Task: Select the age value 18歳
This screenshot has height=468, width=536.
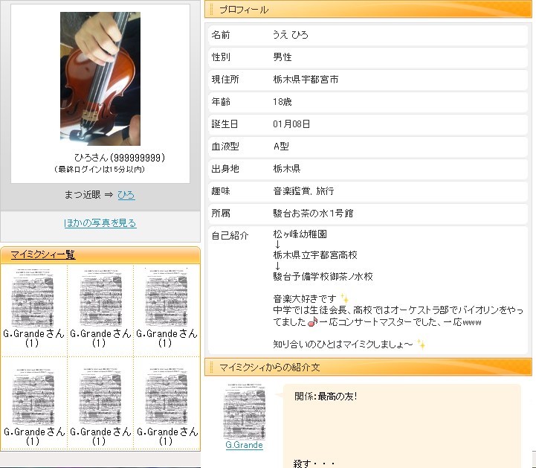Action: pyautogui.click(x=282, y=102)
